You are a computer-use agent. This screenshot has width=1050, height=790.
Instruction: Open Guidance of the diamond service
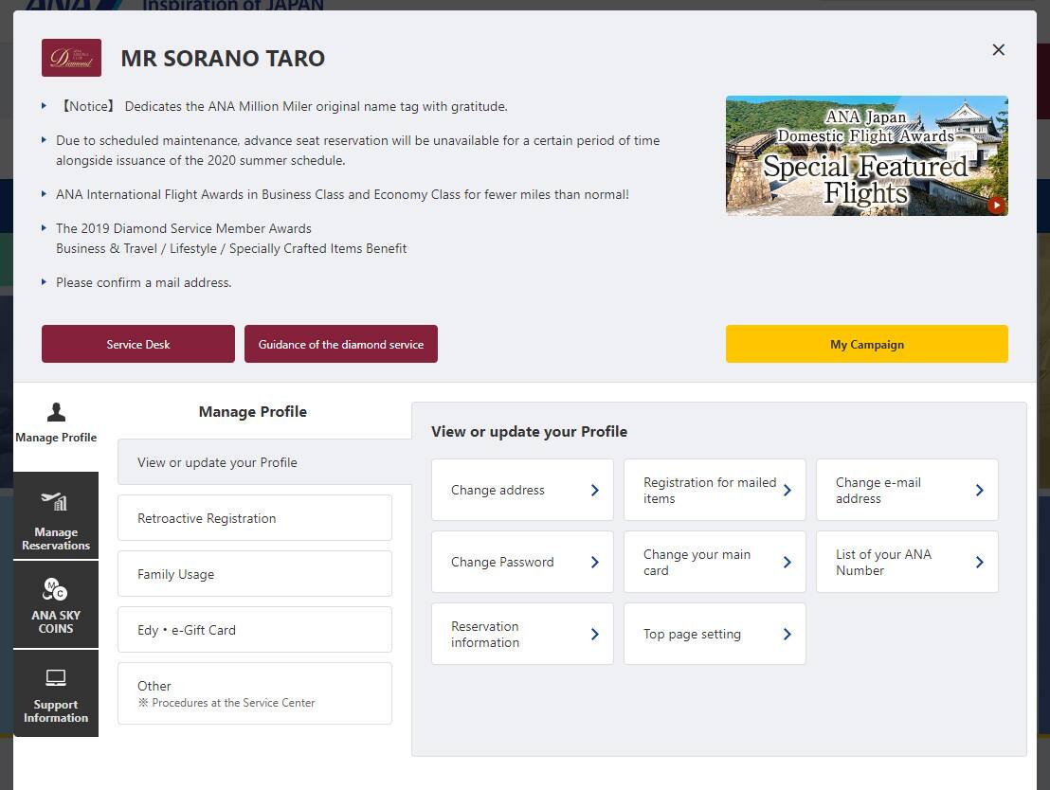341,344
